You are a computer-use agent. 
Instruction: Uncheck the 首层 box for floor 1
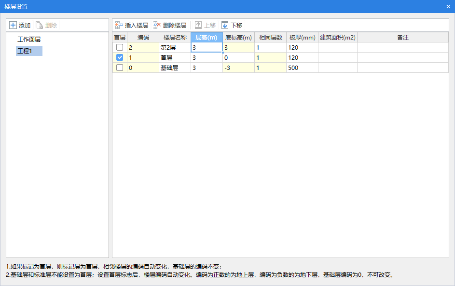coord(120,57)
